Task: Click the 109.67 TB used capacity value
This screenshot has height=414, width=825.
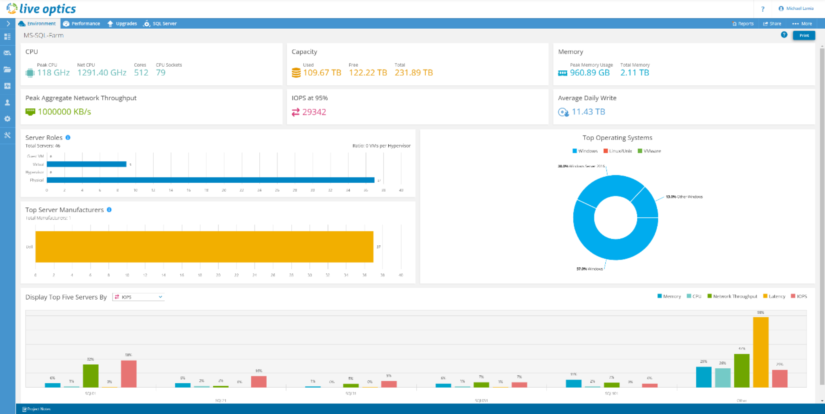Action: 322,73
